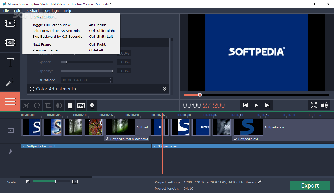The width and height of the screenshot is (334, 193).
Task: Increase the Duration stepper value
Action: 111,78
